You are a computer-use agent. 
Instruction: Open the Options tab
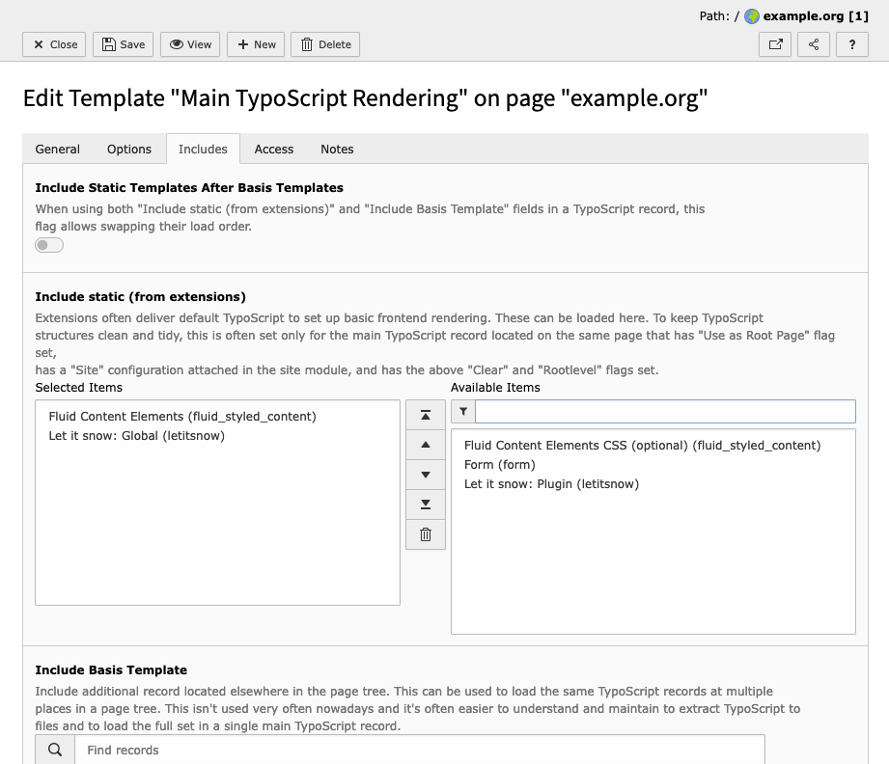pyautogui.click(x=129, y=150)
